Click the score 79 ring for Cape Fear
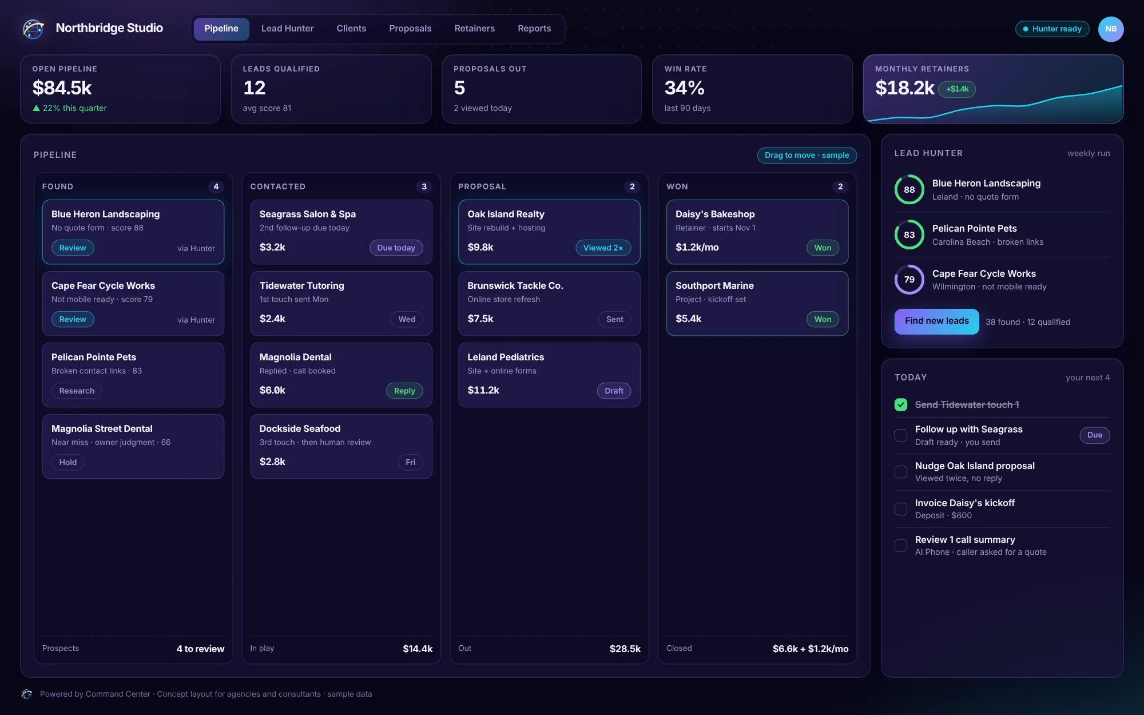Viewport: 1144px width, 715px height. pos(909,279)
